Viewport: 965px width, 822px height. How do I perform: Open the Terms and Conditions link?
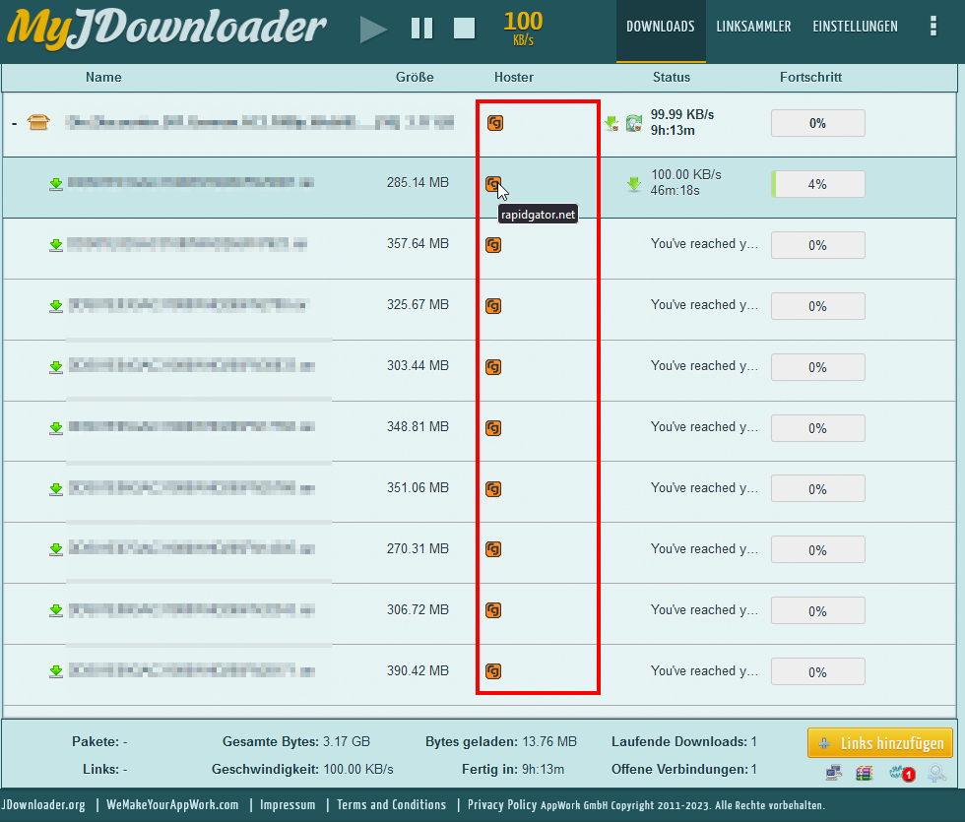click(391, 804)
